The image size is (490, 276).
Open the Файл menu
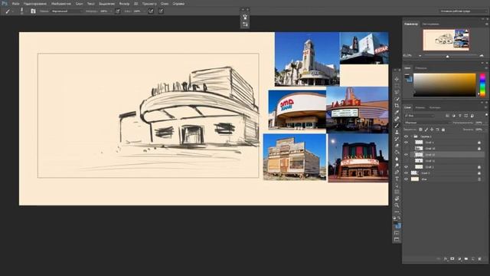[15, 4]
